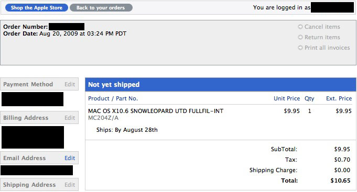Select the Cancel items link
Image resolution: width=357 pixels, height=192 pixels.
click(322, 27)
